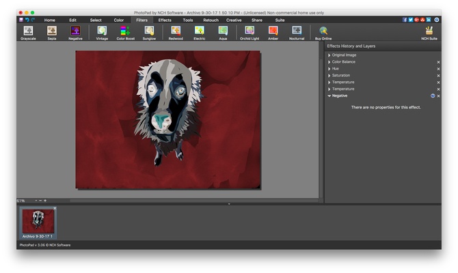458x273 pixels.
Task: Share via the Twitter icon
Action: tap(411, 20)
